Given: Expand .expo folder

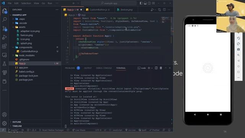Looking at the screenshot, I should 13,19.
